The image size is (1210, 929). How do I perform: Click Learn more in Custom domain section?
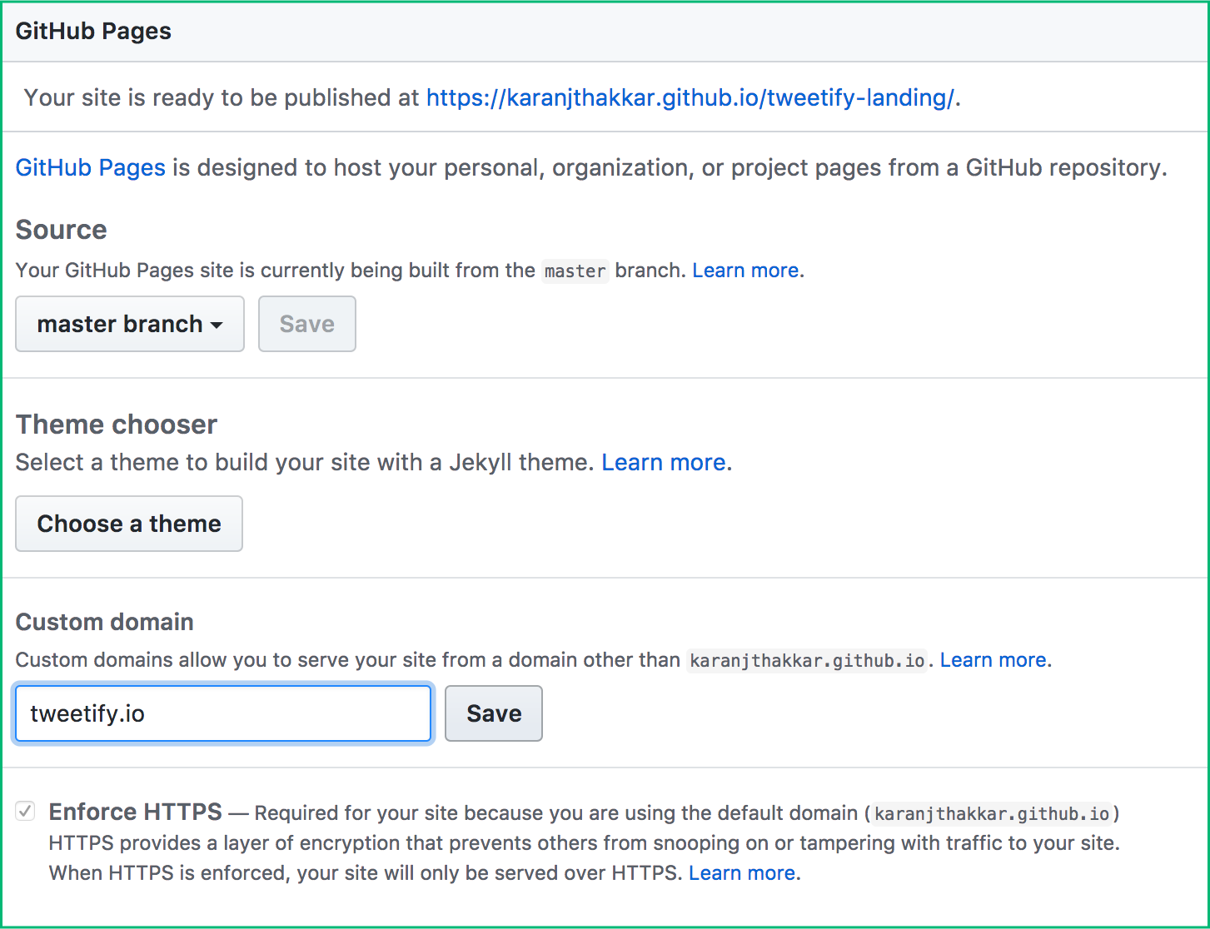click(993, 660)
